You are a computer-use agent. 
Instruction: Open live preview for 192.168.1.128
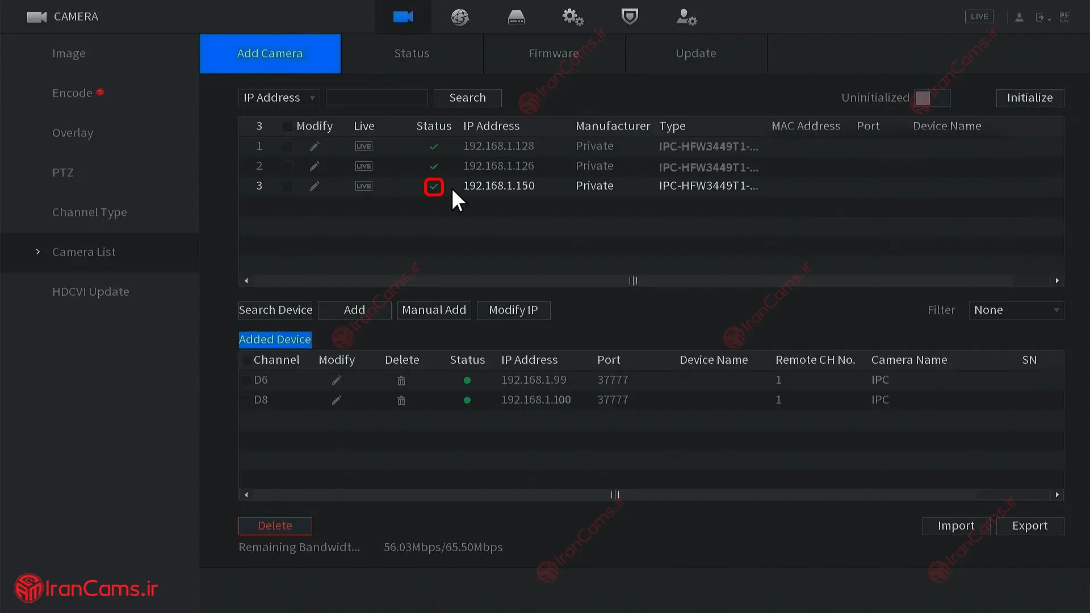(x=363, y=146)
